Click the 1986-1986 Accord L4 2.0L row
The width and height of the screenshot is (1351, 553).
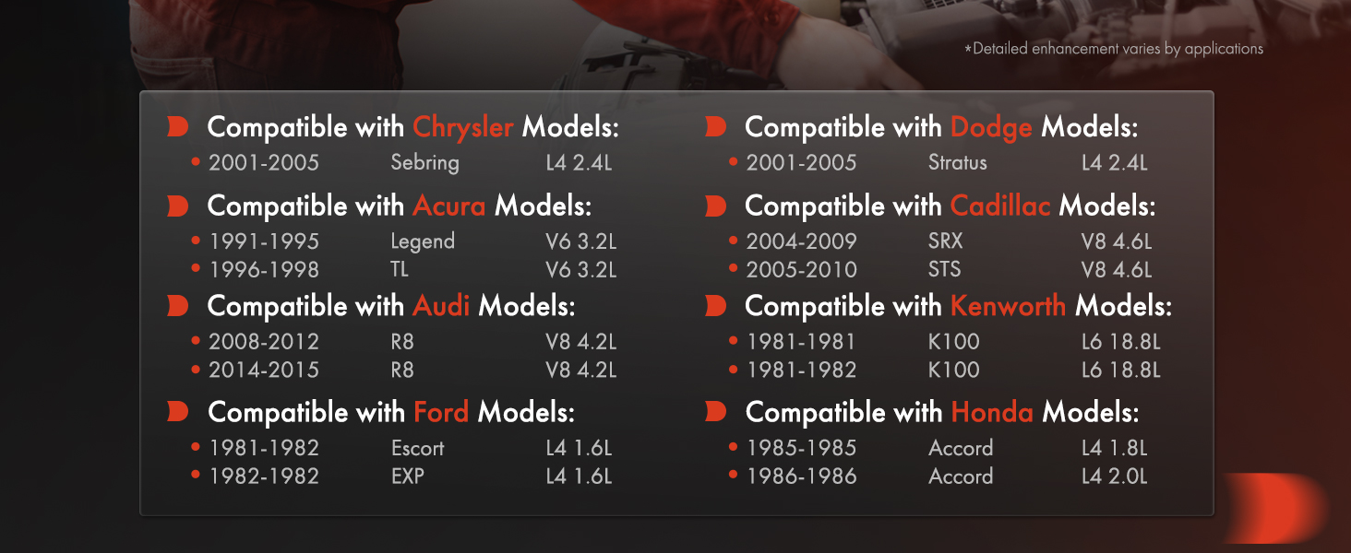939,477
